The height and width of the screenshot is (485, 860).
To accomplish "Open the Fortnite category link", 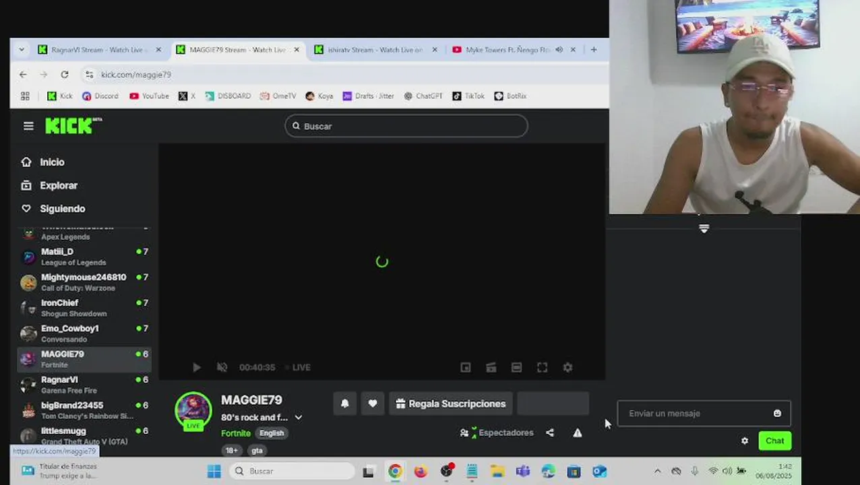I will 236,433.
